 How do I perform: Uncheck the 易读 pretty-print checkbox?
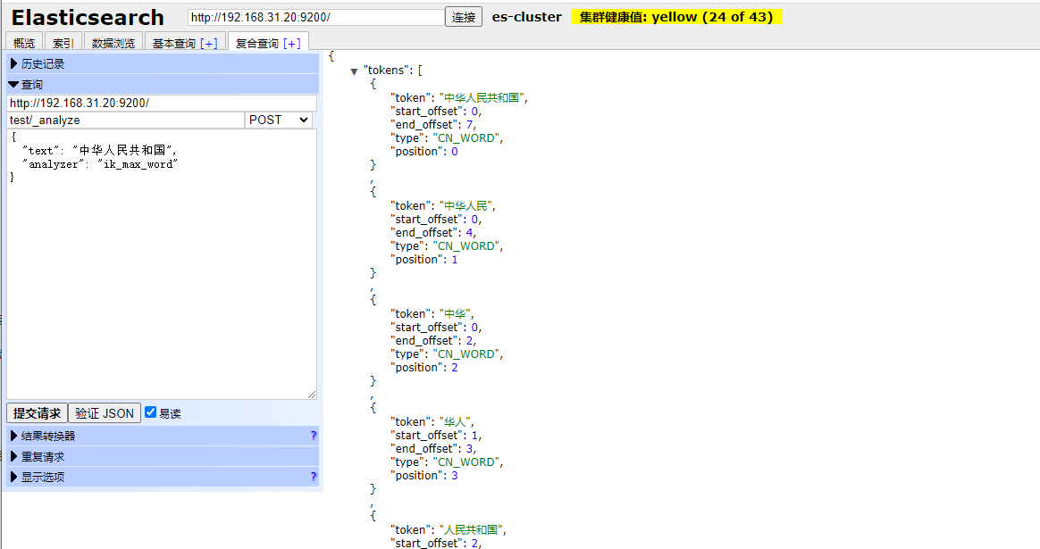[x=151, y=412]
